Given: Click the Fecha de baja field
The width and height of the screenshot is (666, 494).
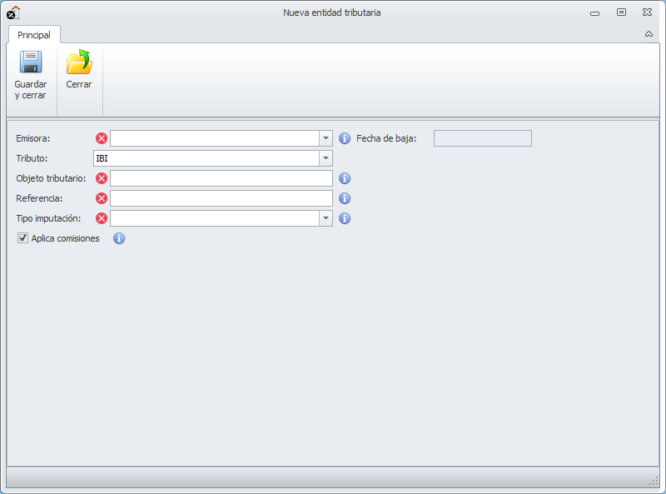Looking at the screenshot, I should point(482,138).
